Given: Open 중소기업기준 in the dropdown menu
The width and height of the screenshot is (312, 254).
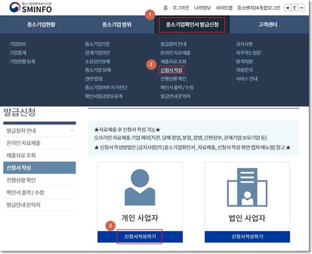Looking at the screenshot, I should pos(97,44).
